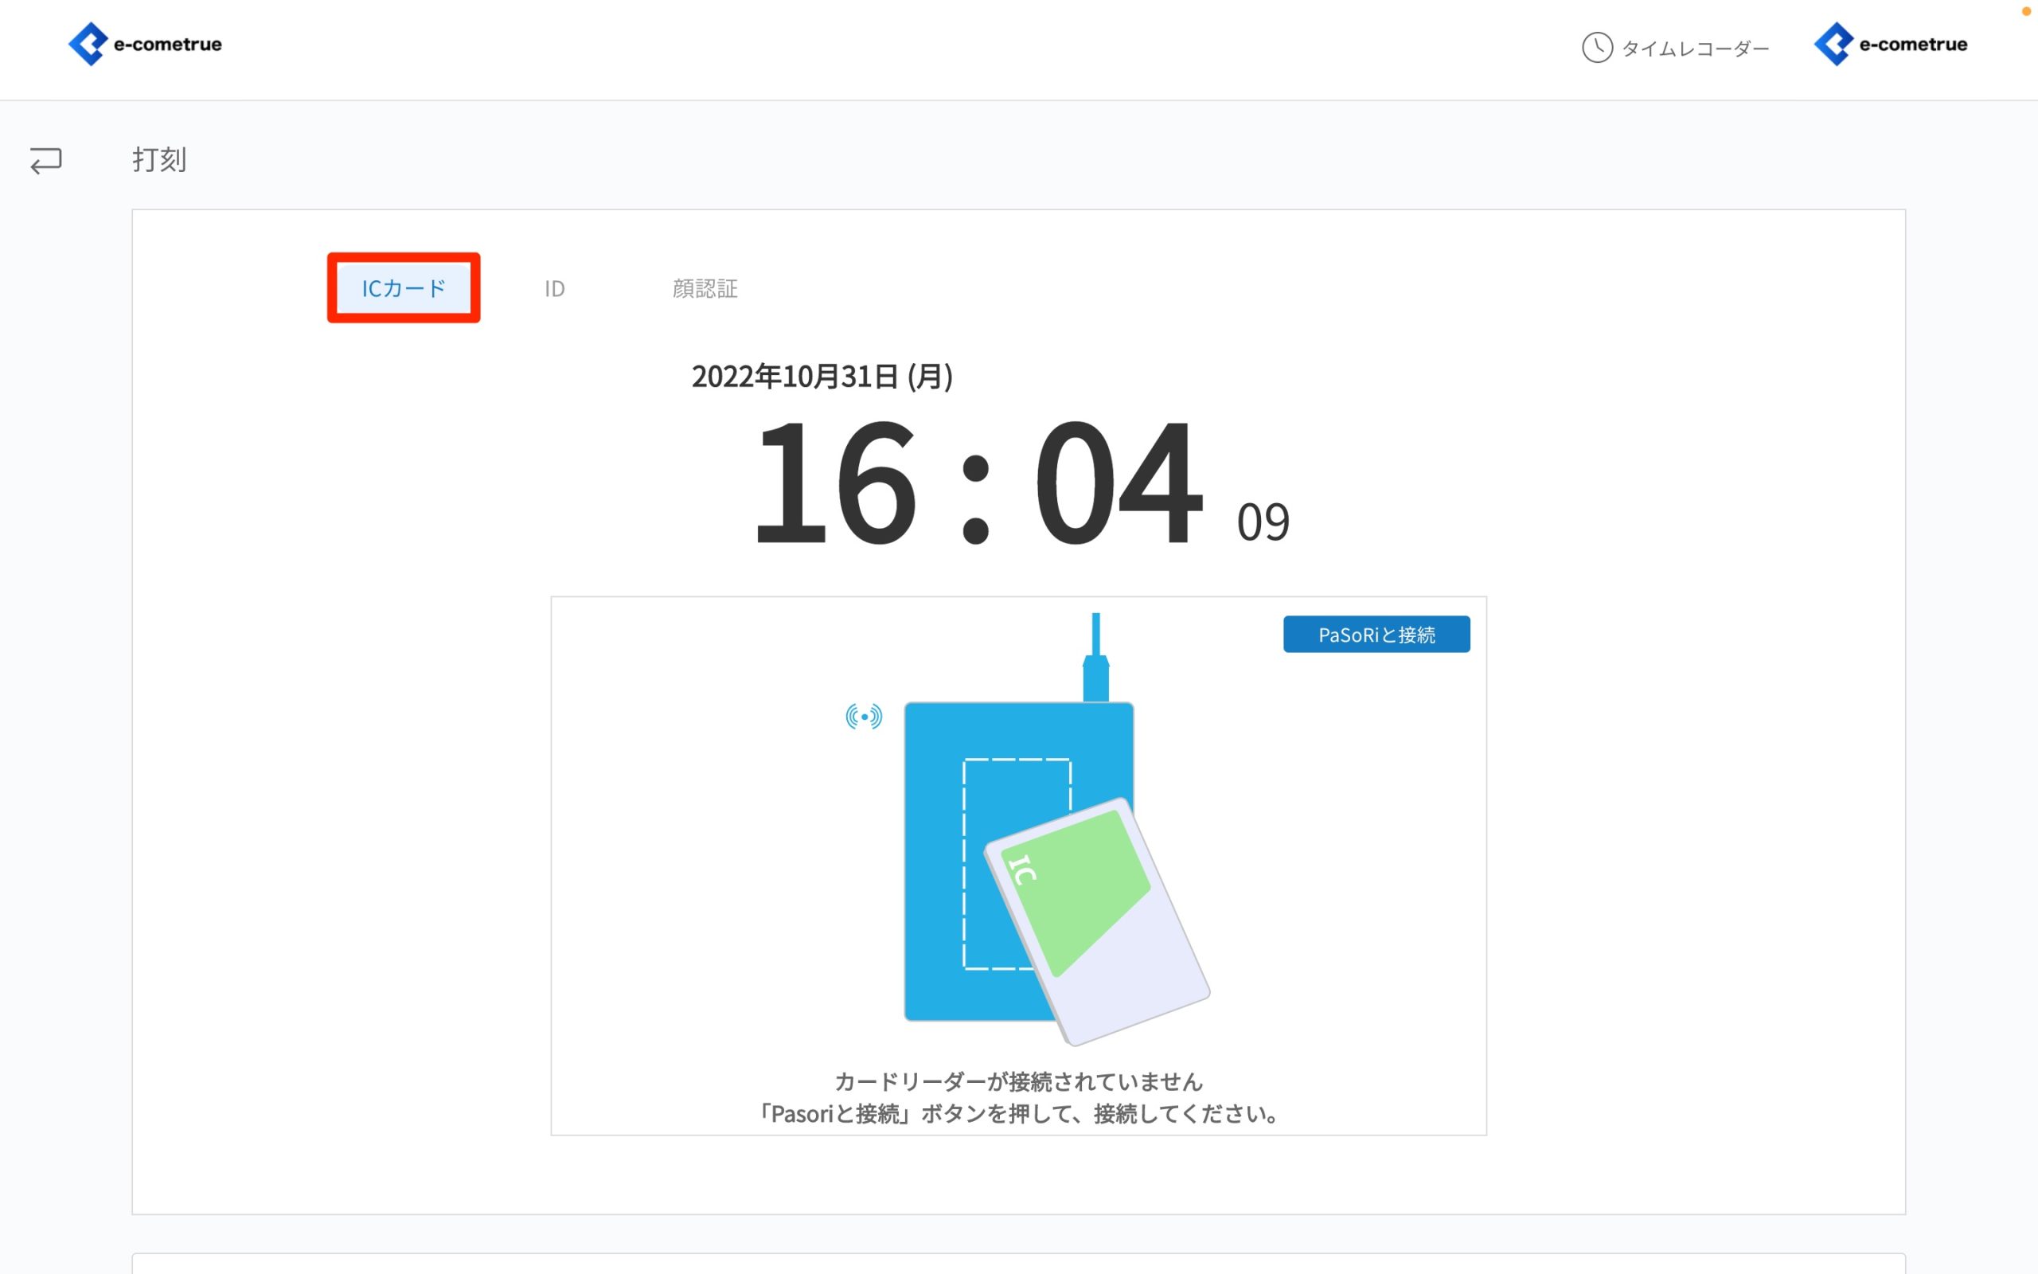Click the 09 seconds counter
The width and height of the screenshot is (2038, 1274).
point(1263,522)
